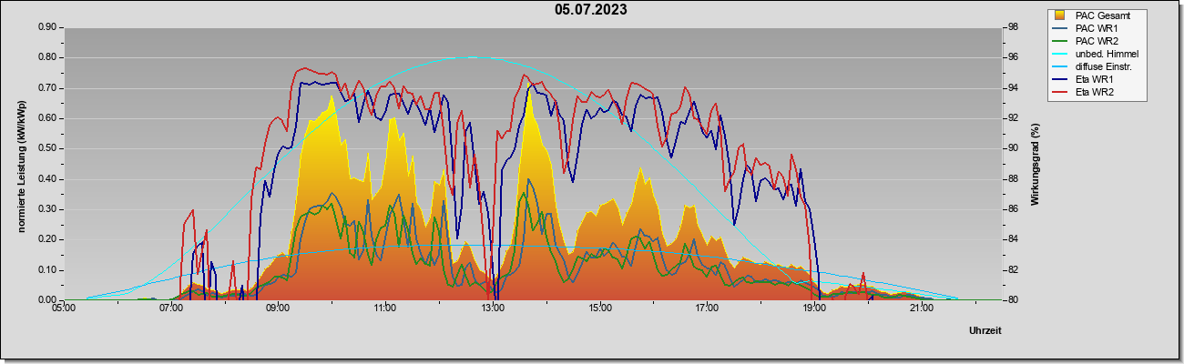Click the unbed. Himmel legend item
Image resolution: width=1184 pixels, height=364 pixels.
point(1097,55)
